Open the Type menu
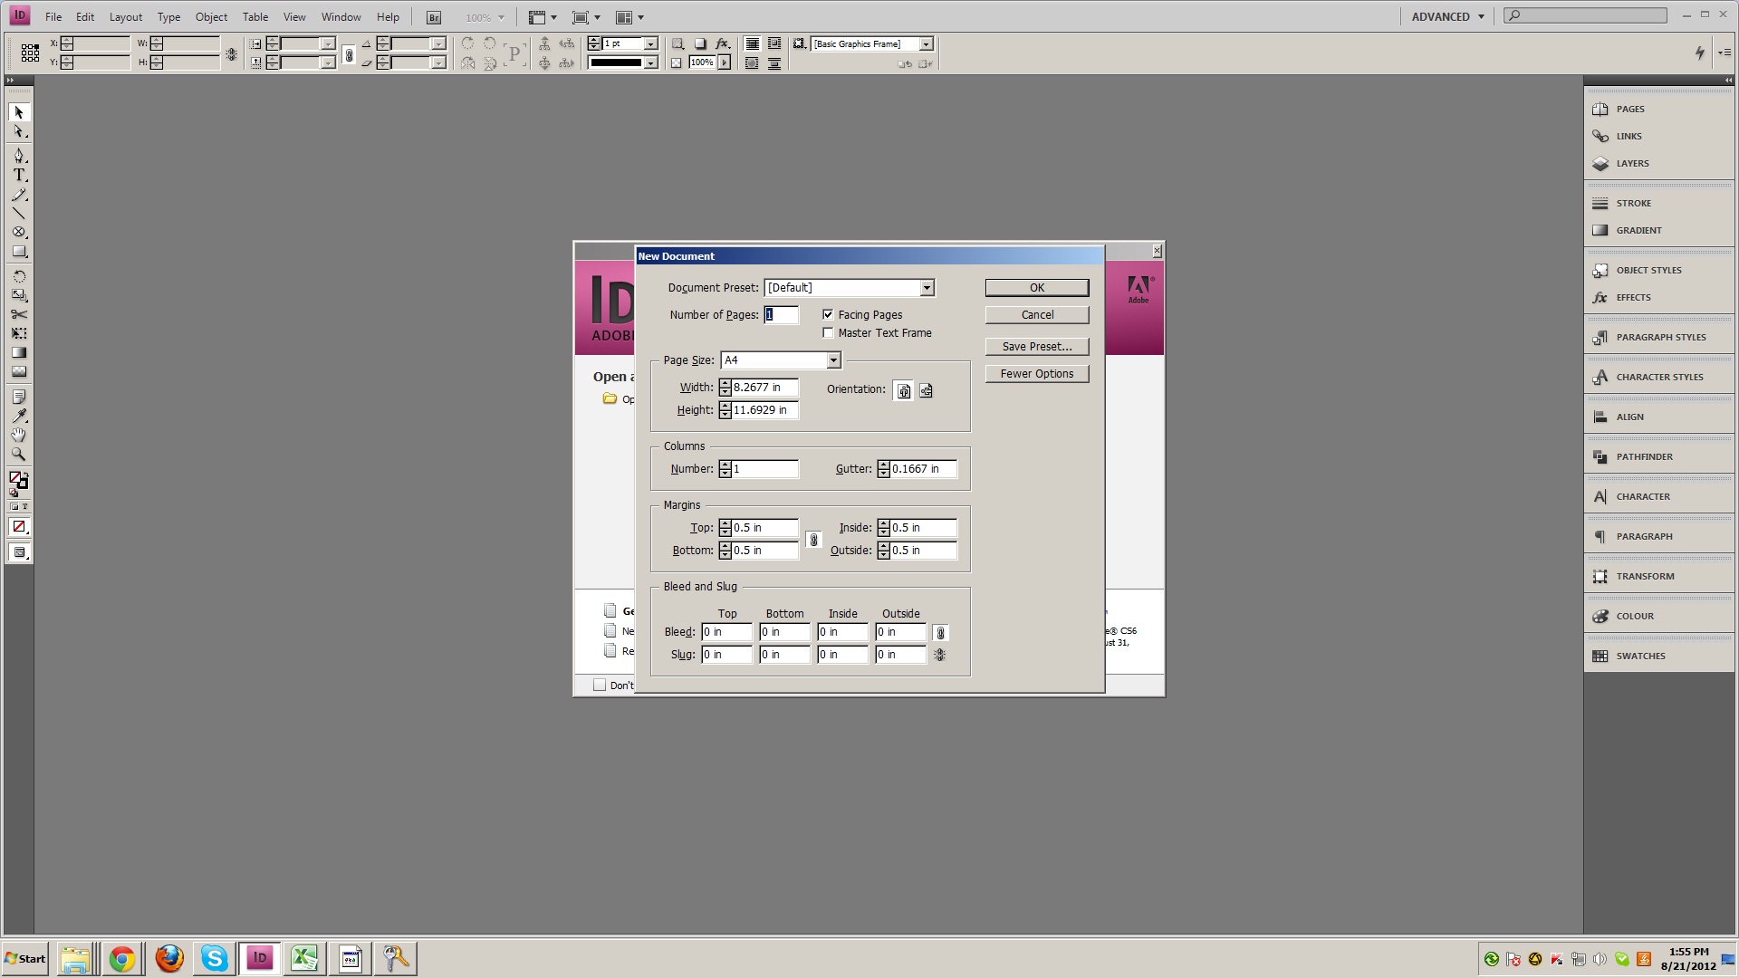Viewport: 1739px width, 978px height. tap(168, 16)
